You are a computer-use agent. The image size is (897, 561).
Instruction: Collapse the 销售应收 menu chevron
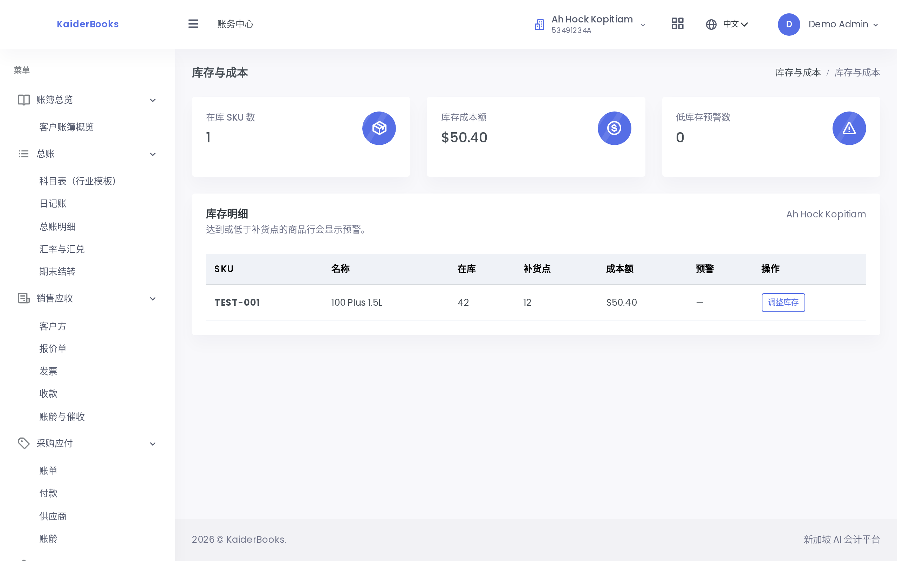(x=153, y=299)
